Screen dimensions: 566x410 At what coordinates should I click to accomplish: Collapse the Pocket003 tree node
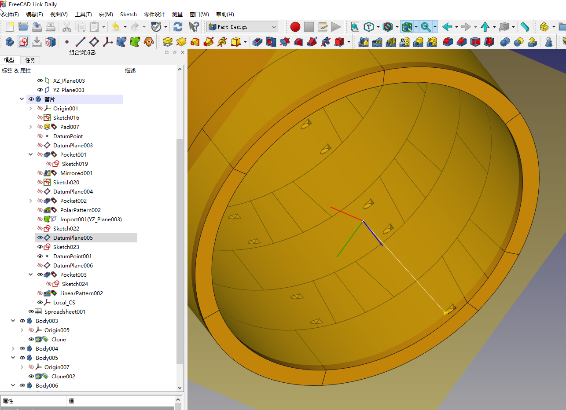[x=30, y=275]
